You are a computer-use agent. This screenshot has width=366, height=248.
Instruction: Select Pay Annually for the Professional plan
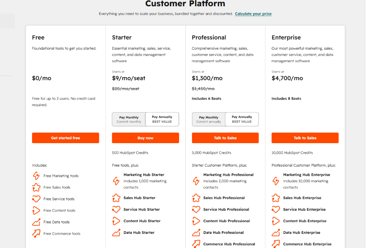[242, 119]
